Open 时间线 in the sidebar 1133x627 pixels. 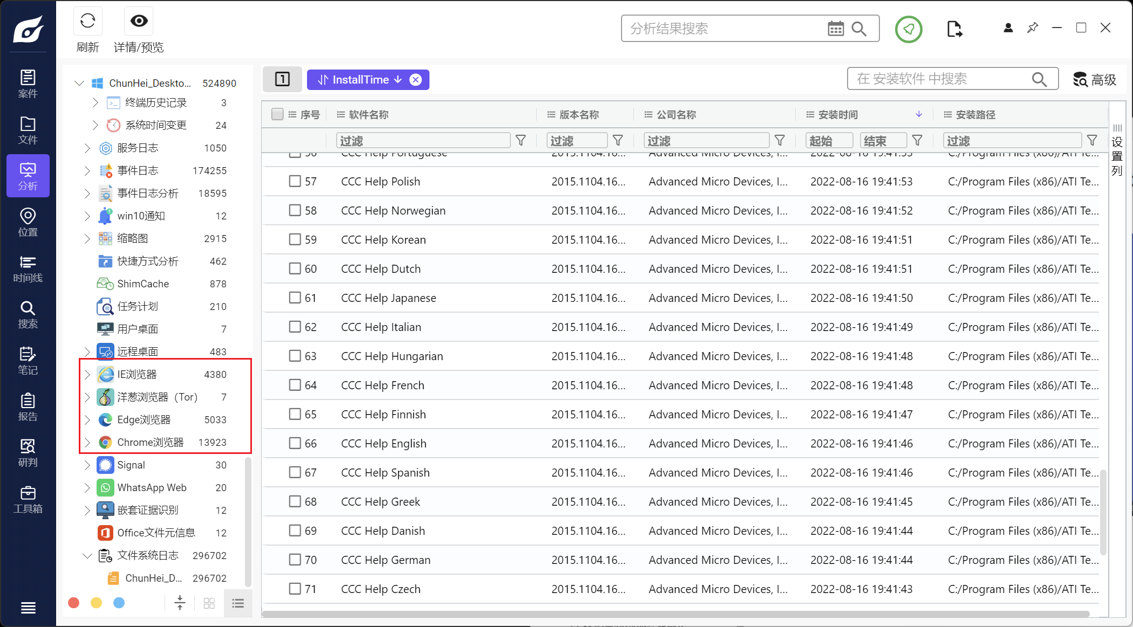[x=28, y=269]
